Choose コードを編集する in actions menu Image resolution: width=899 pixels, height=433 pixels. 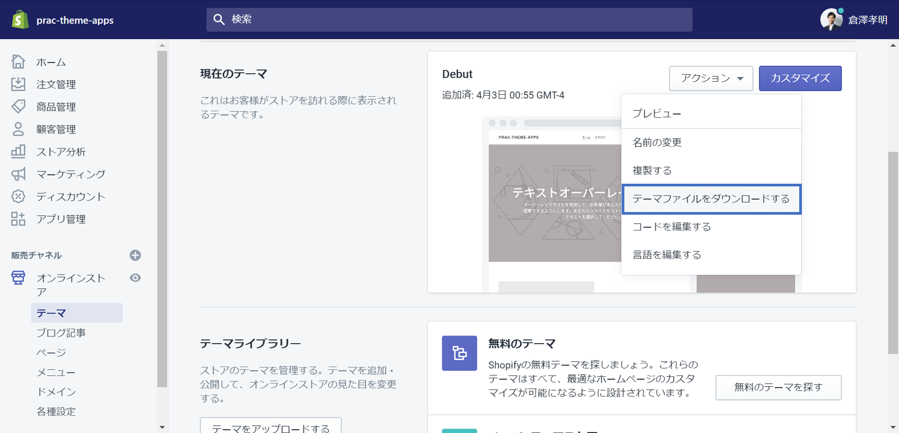click(x=672, y=227)
